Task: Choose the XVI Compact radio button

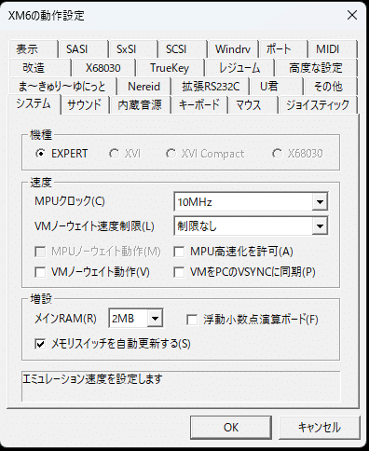Action: [x=205, y=154]
